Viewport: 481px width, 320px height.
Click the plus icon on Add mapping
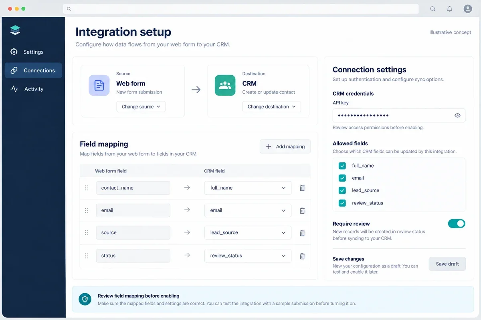pyautogui.click(x=269, y=146)
